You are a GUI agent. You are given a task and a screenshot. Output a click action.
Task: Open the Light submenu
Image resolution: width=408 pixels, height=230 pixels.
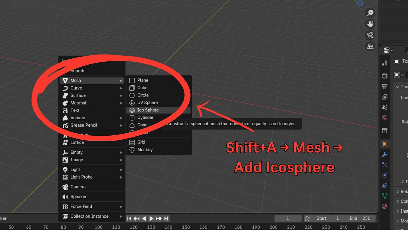[x=92, y=170]
